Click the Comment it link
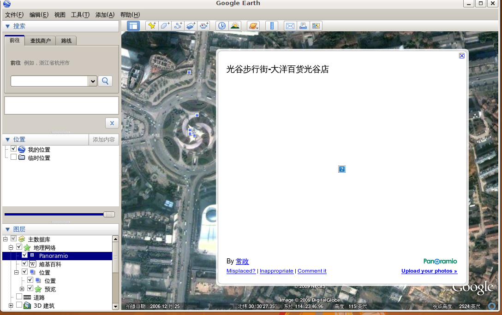This screenshot has width=502, height=315. [x=312, y=271]
